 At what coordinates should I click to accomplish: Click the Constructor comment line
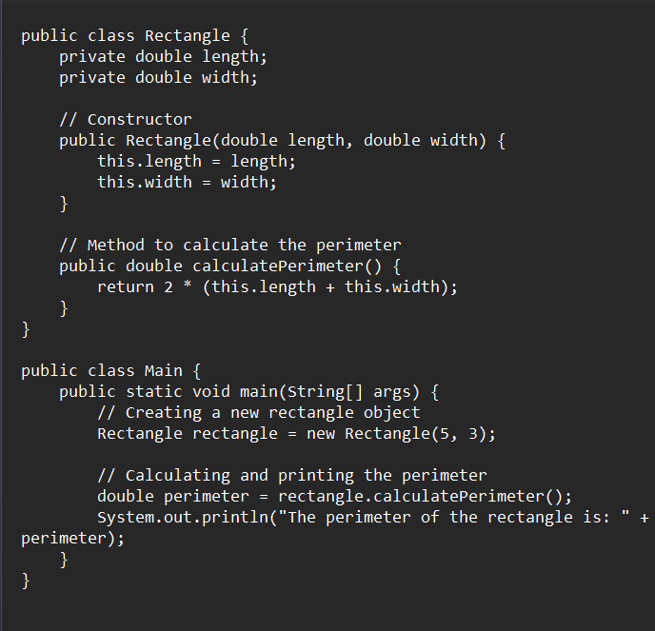click(126, 120)
